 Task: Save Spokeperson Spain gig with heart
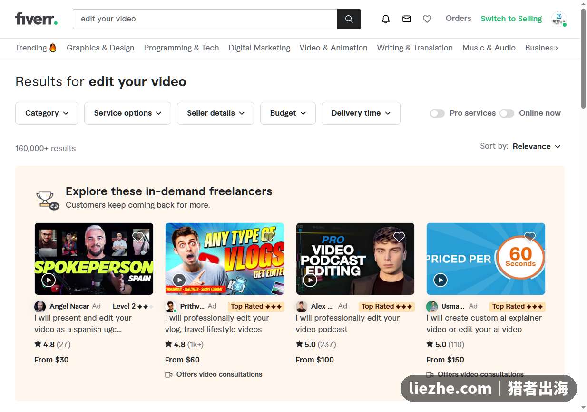138,237
